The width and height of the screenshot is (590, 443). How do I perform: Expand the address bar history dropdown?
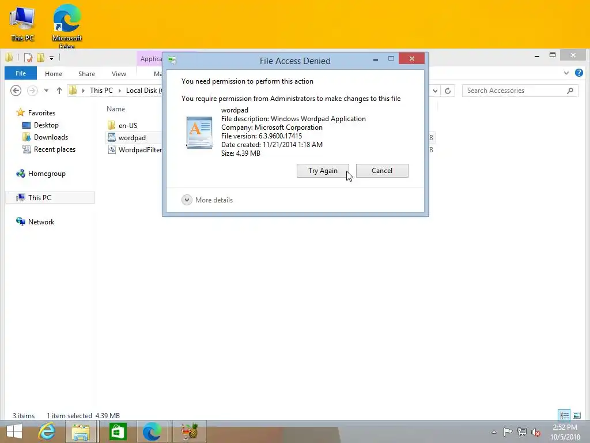coord(435,91)
